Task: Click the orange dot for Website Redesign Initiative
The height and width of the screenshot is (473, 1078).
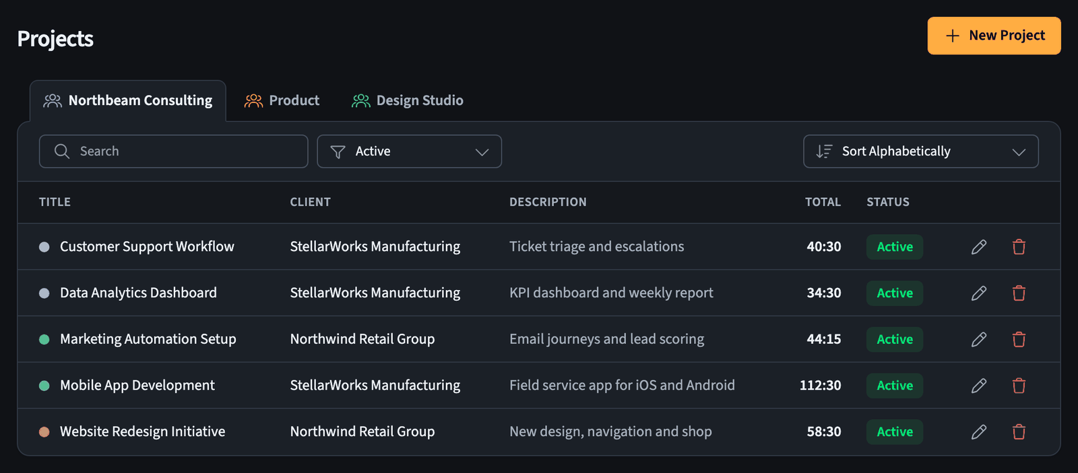Action: click(44, 432)
